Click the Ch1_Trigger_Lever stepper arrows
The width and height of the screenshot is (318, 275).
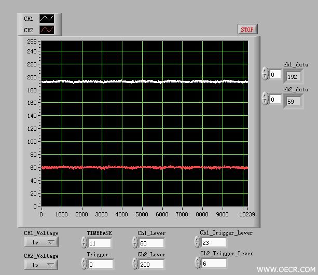coord(197,242)
